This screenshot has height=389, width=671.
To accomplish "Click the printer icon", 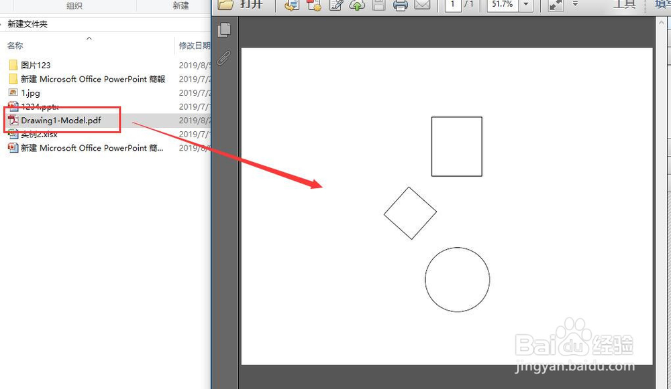I will click(401, 5).
